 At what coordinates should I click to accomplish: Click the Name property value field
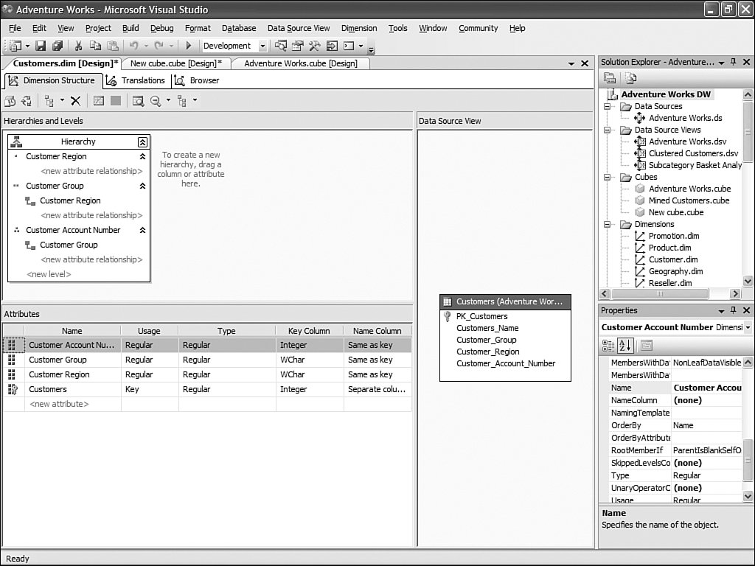pos(706,388)
